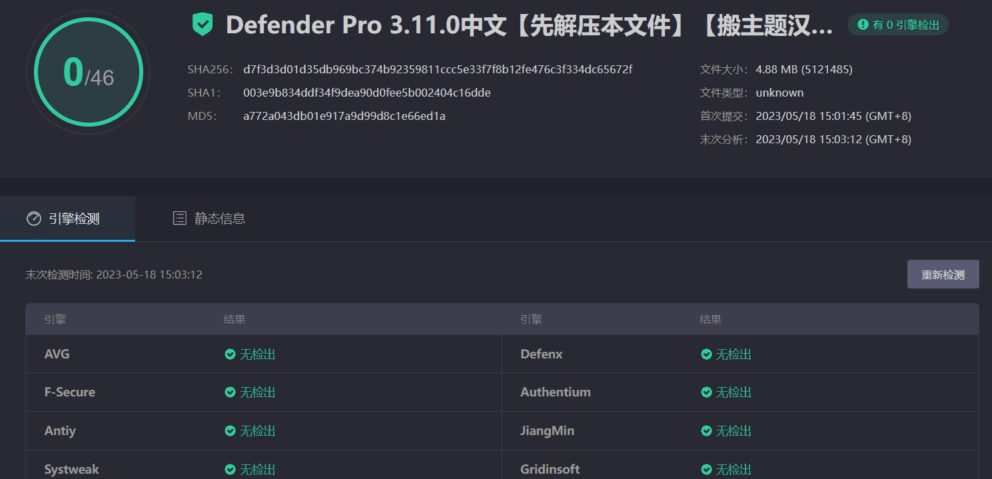Open the 静态信息 tab
The width and height of the screenshot is (992, 479).
[x=209, y=219]
